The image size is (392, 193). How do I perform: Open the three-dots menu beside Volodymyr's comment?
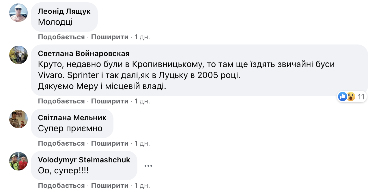(x=148, y=166)
